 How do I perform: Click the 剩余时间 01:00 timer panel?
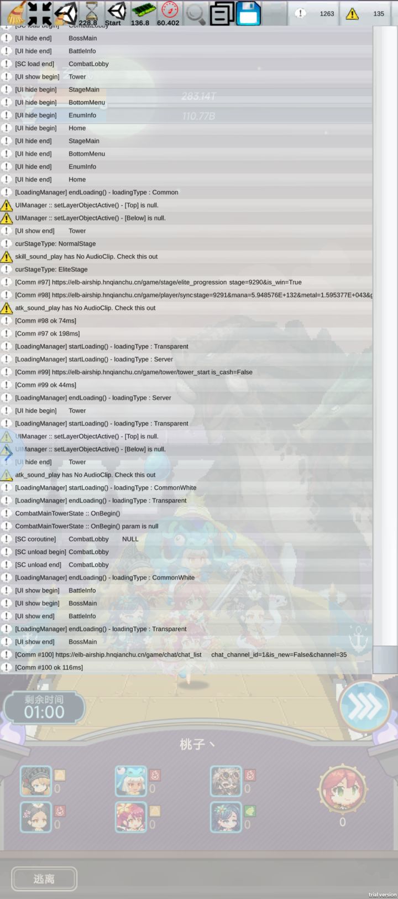coord(44,708)
